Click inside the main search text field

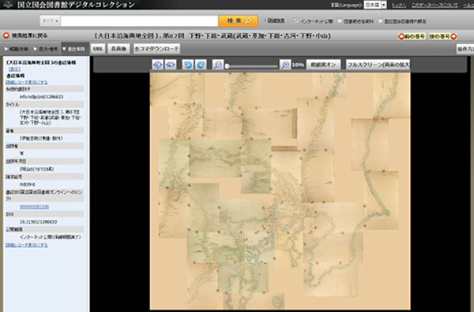pos(139,21)
